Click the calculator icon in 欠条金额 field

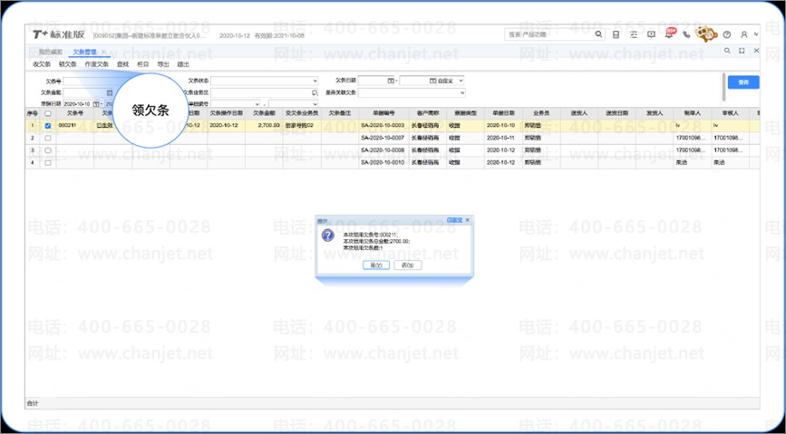pyautogui.click(x=110, y=92)
